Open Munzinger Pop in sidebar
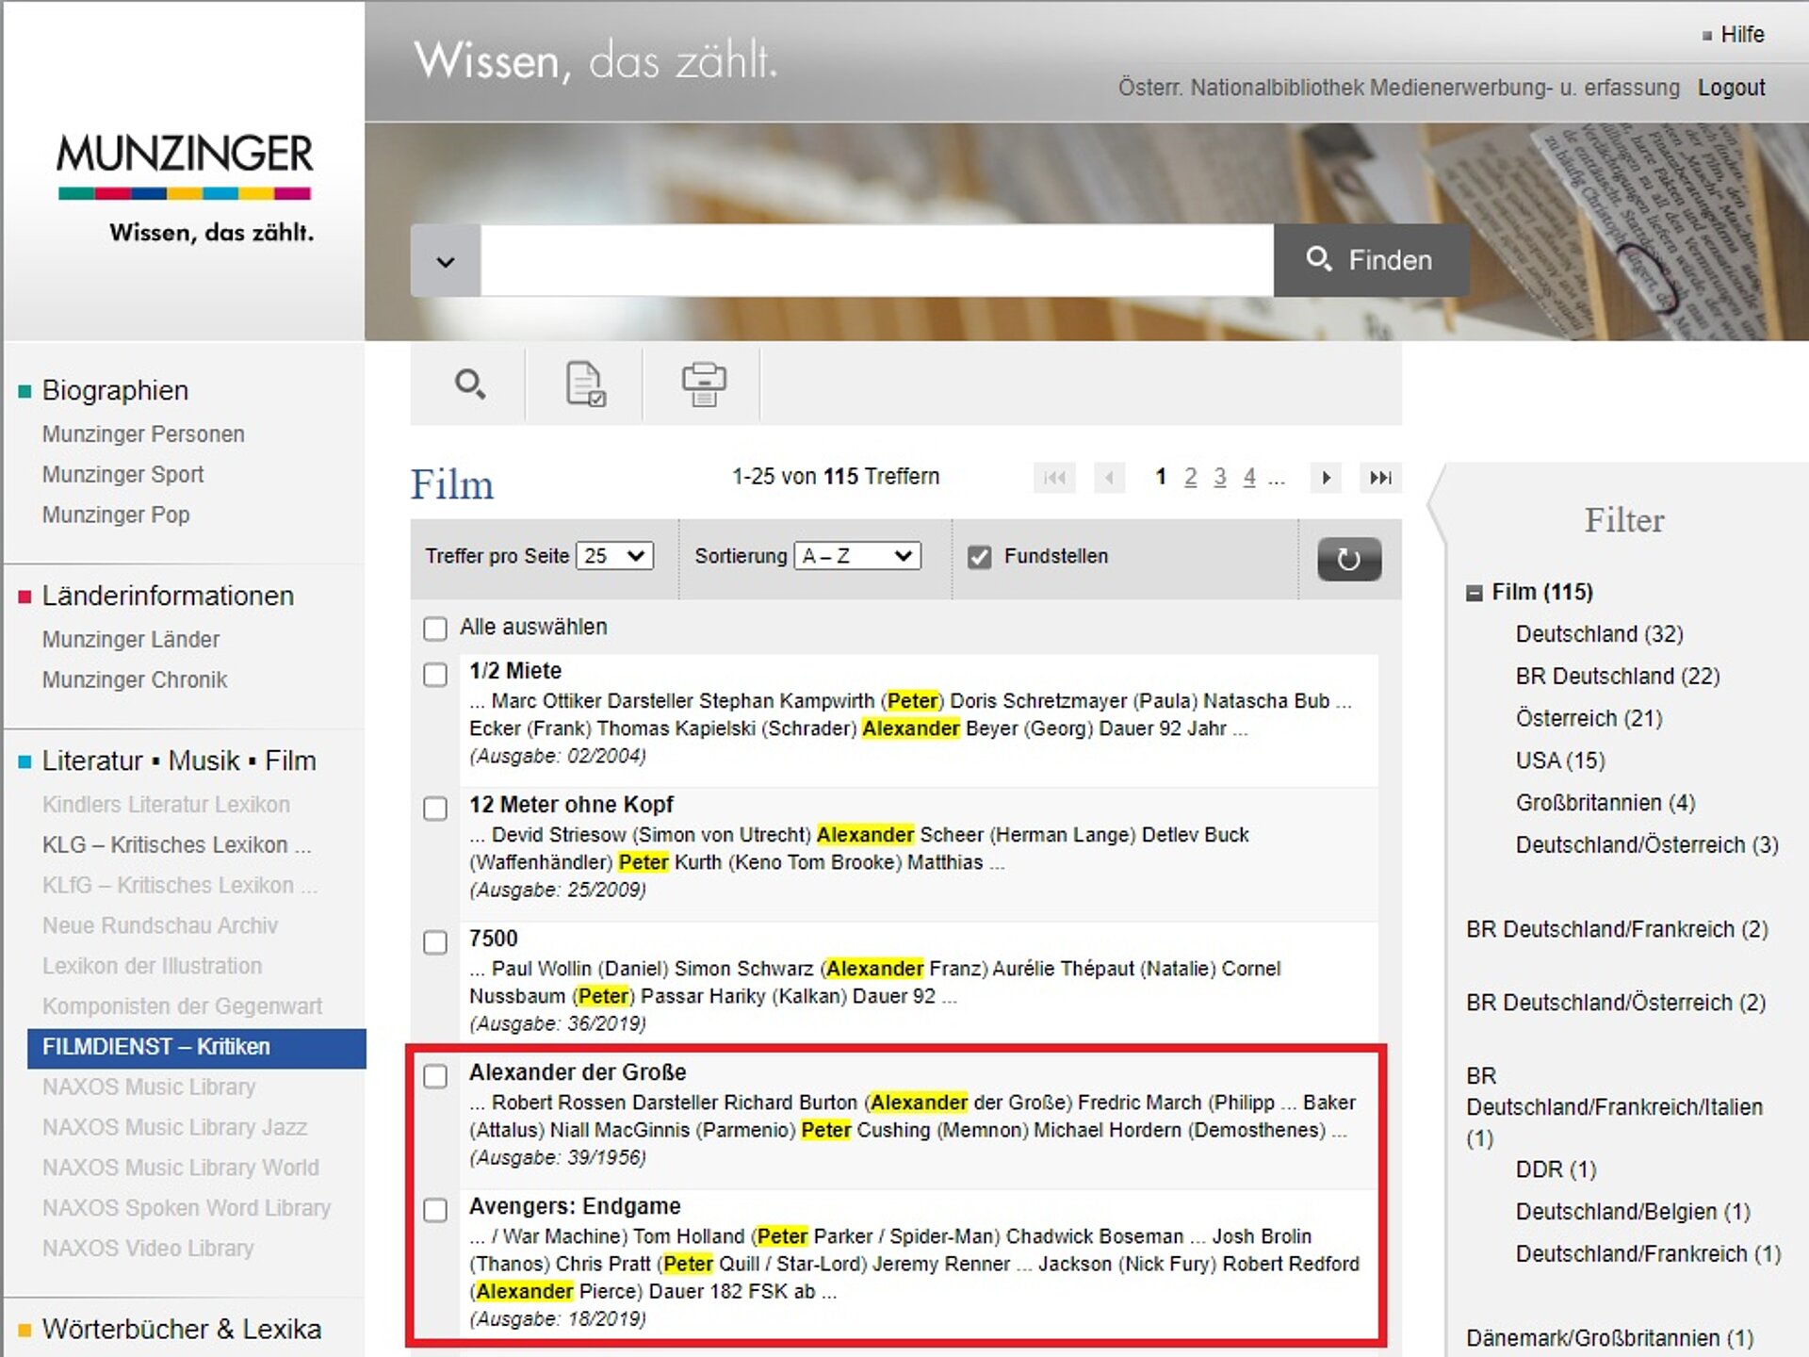The width and height of the screenshot is (1809, 1357). (116, 515)
